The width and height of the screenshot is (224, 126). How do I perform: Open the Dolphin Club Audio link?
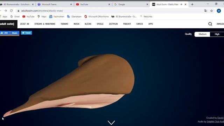click(x=215, y=121)
